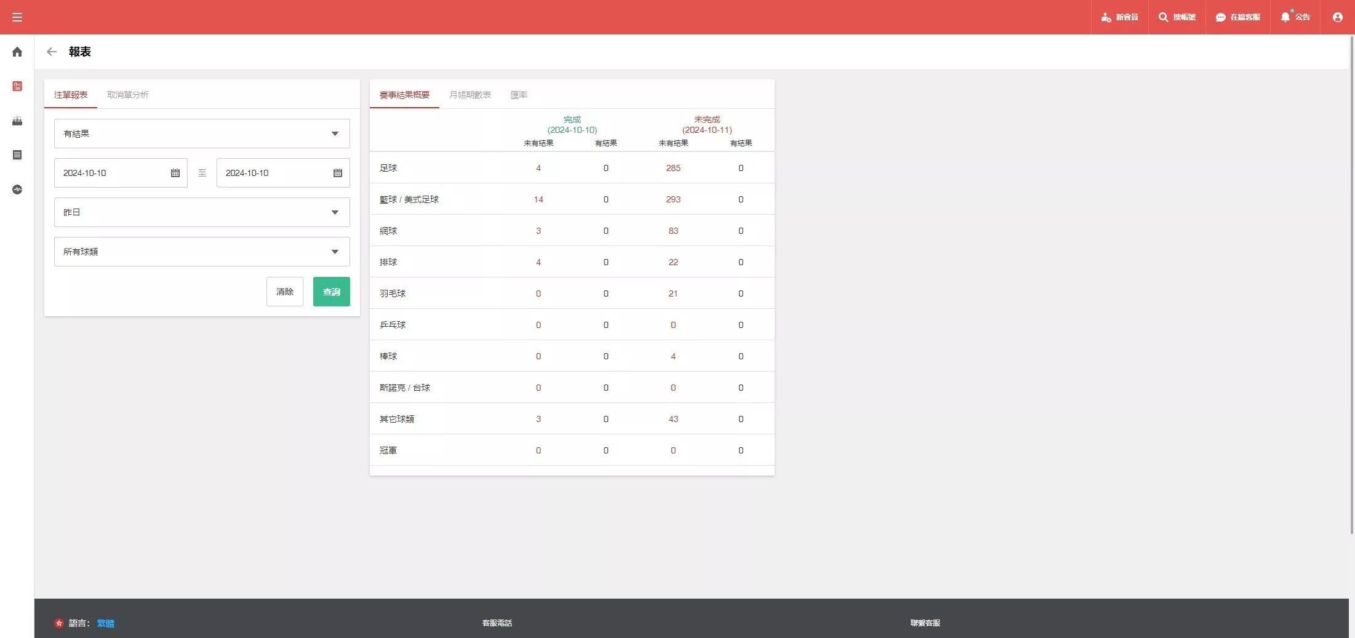Switch to the 月帳期數表 tab
The width and height of the screenshot is (1355, 638).
pos(470,95)
